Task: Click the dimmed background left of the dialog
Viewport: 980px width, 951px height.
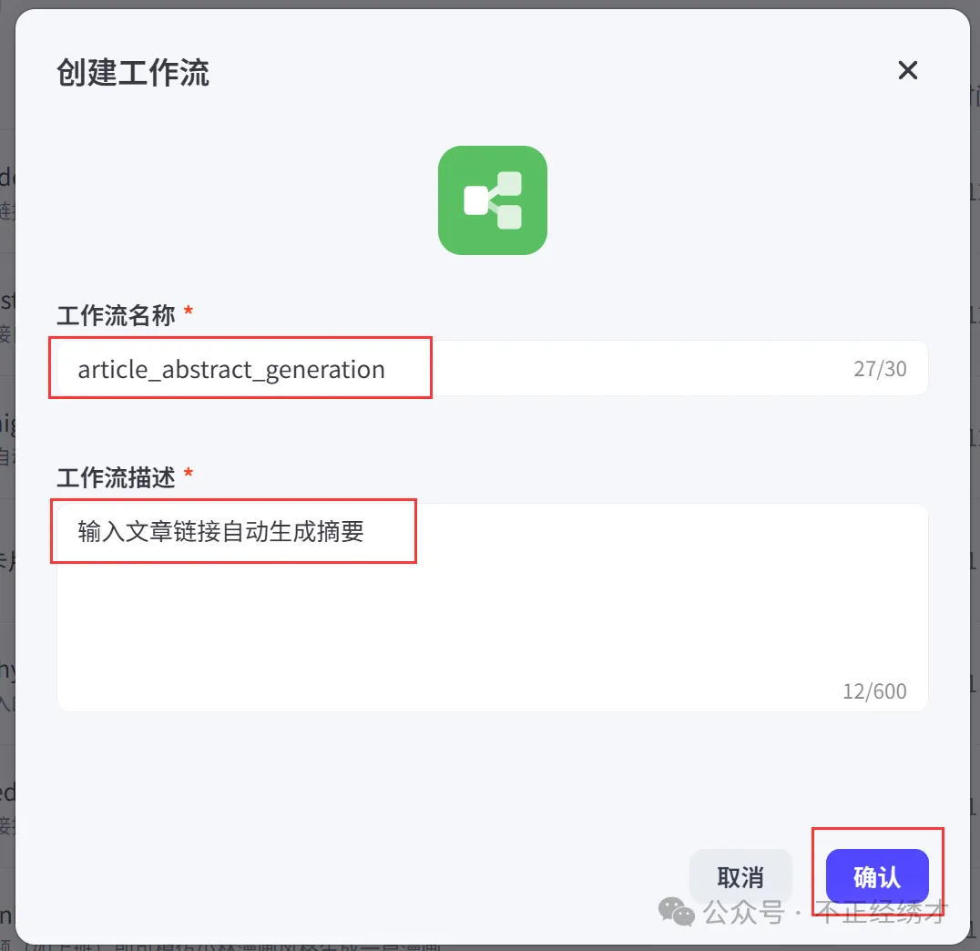Action: coord(7,475)
